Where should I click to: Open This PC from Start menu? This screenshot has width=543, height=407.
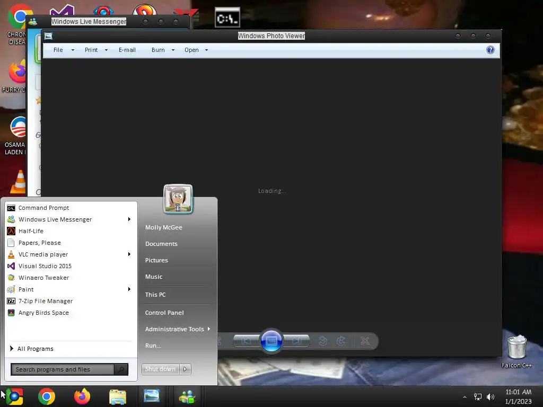(155, 295)
